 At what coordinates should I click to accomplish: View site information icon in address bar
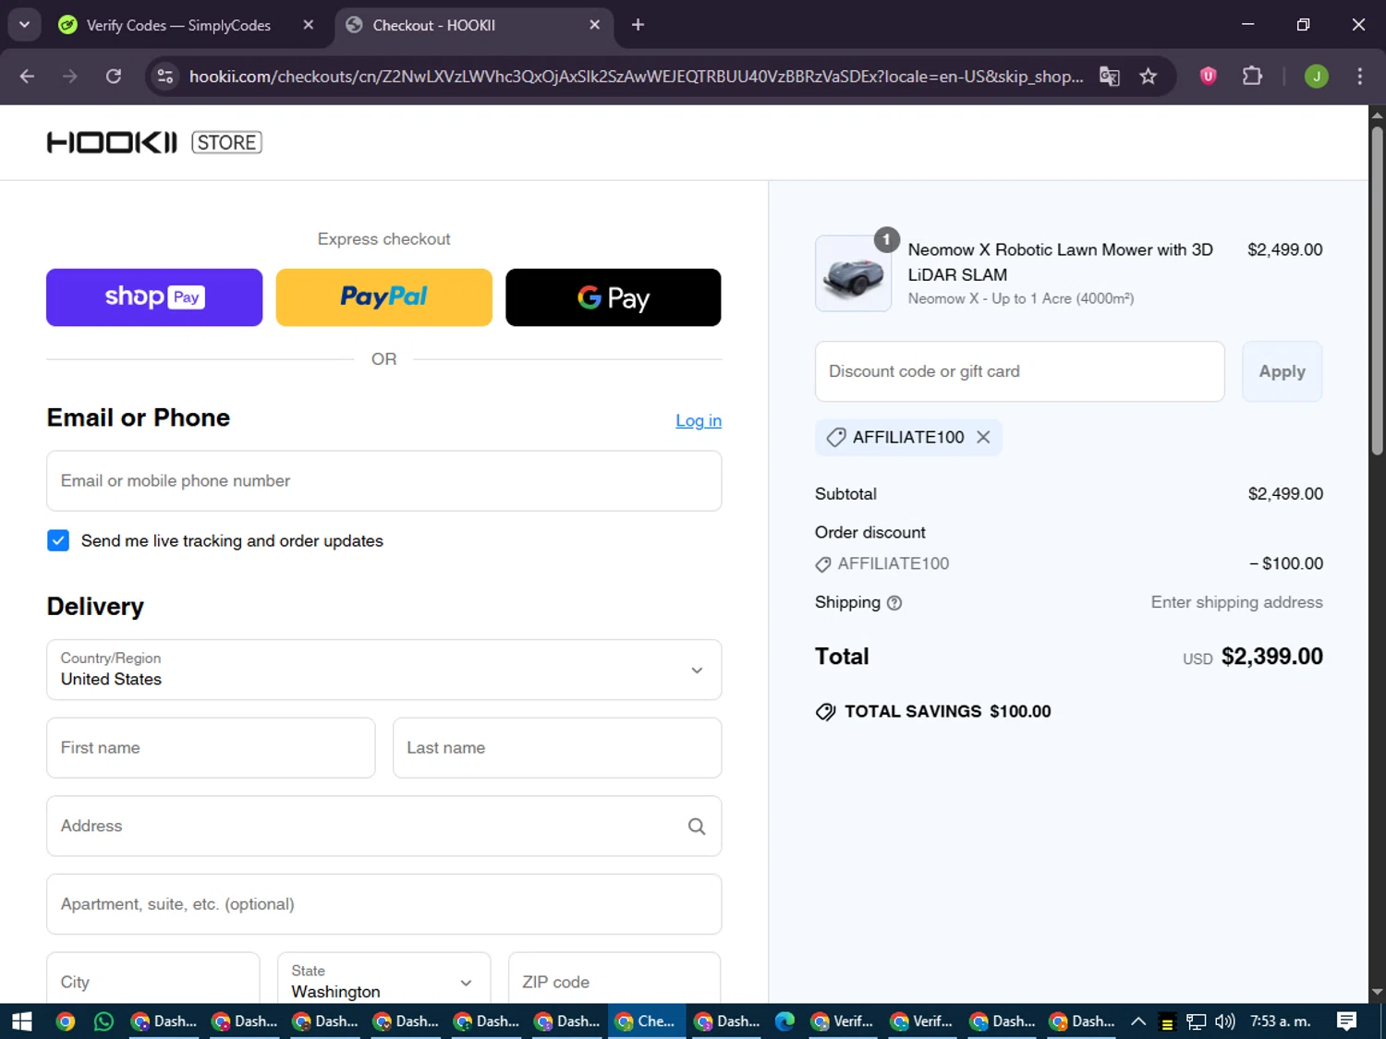165,76
